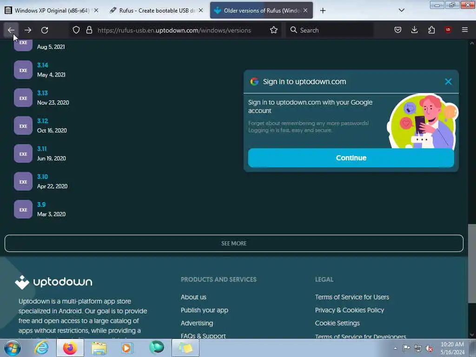Open Privacy & Cookies Policy link
This screenshot has height=357, width=476.
[x=350, y=310]
